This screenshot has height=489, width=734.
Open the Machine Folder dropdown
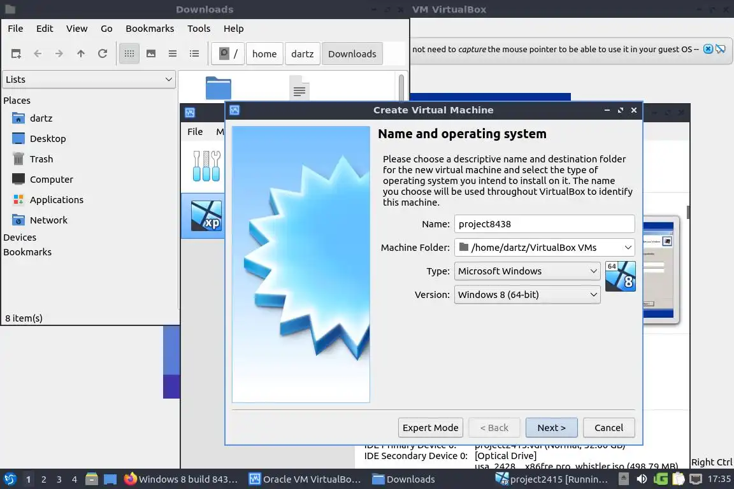pos(544,248)
